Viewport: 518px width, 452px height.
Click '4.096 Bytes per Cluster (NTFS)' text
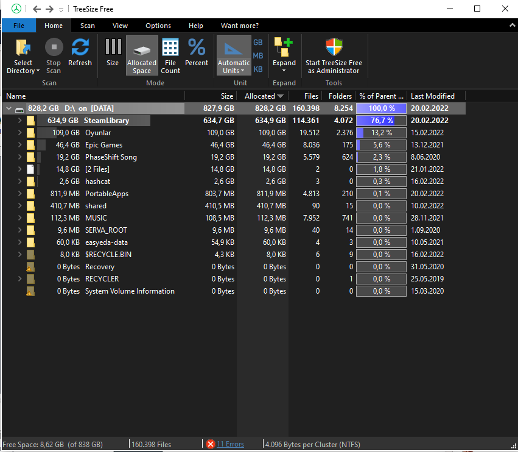point(312,445)
